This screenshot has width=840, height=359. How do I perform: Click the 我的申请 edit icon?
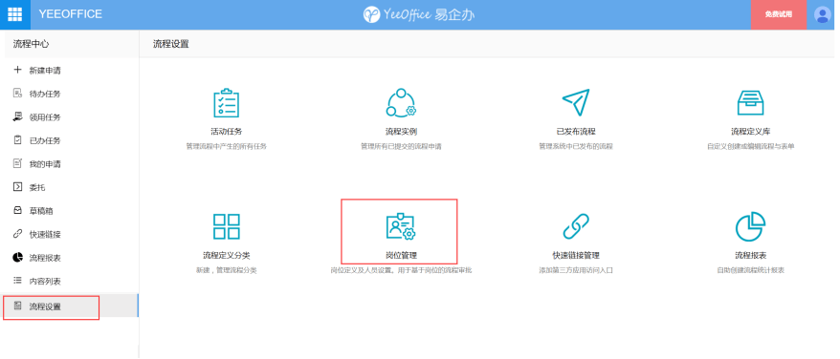17,163
